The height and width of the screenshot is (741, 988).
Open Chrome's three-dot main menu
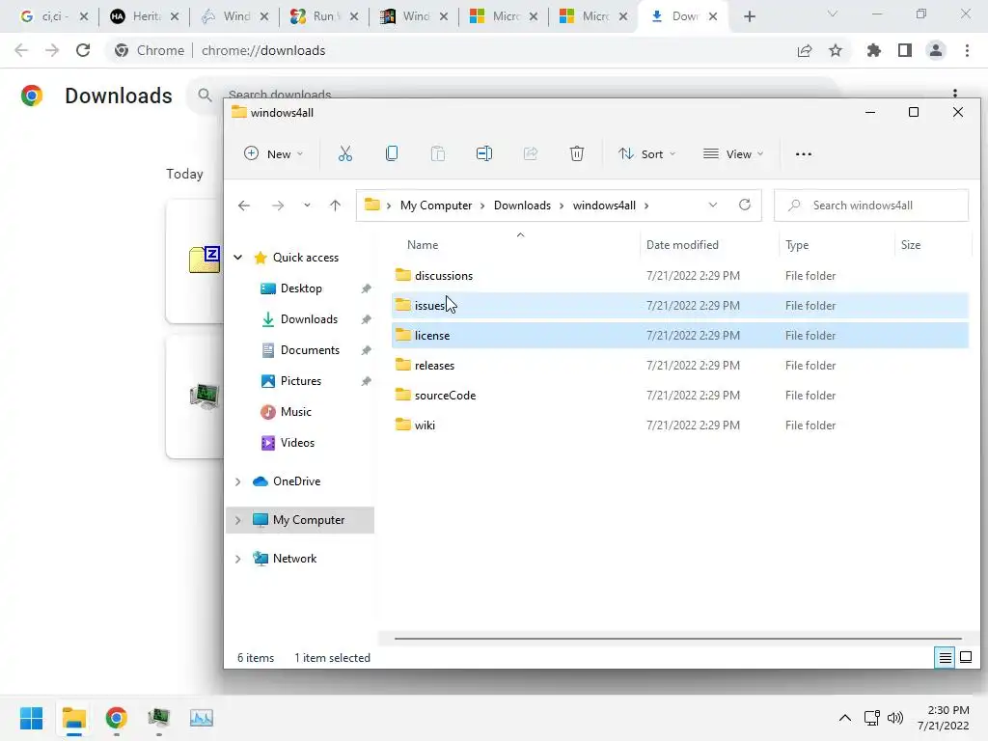(x=967, y=50)
